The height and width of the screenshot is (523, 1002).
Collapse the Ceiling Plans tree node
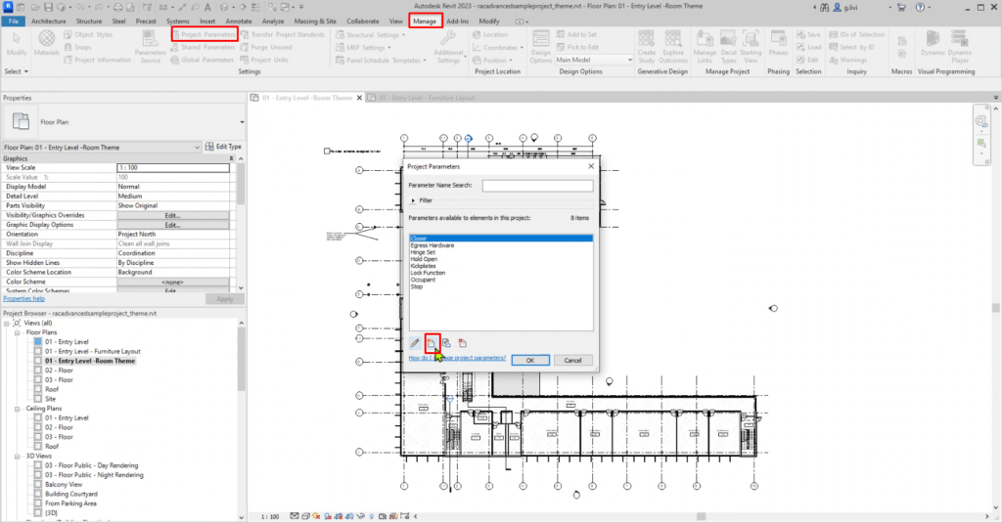(x=18, y=409)
